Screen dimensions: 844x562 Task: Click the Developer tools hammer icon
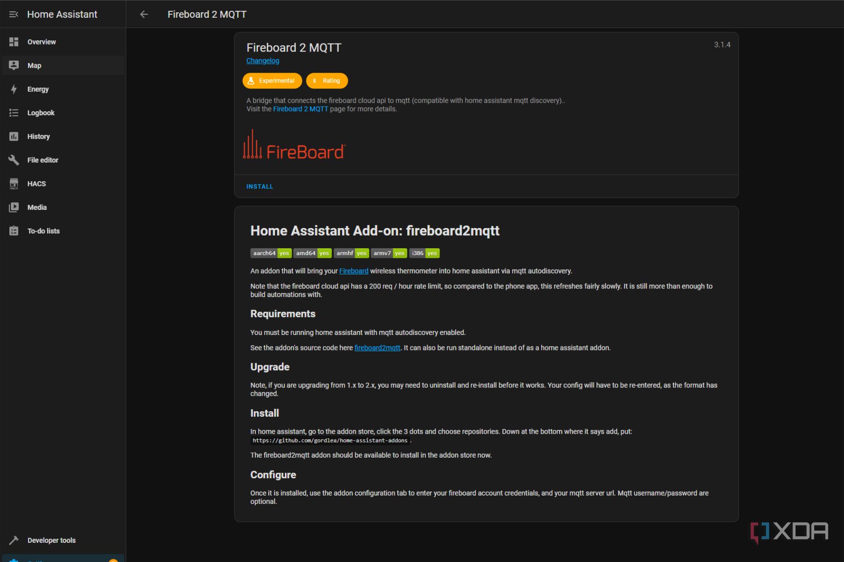14,540
